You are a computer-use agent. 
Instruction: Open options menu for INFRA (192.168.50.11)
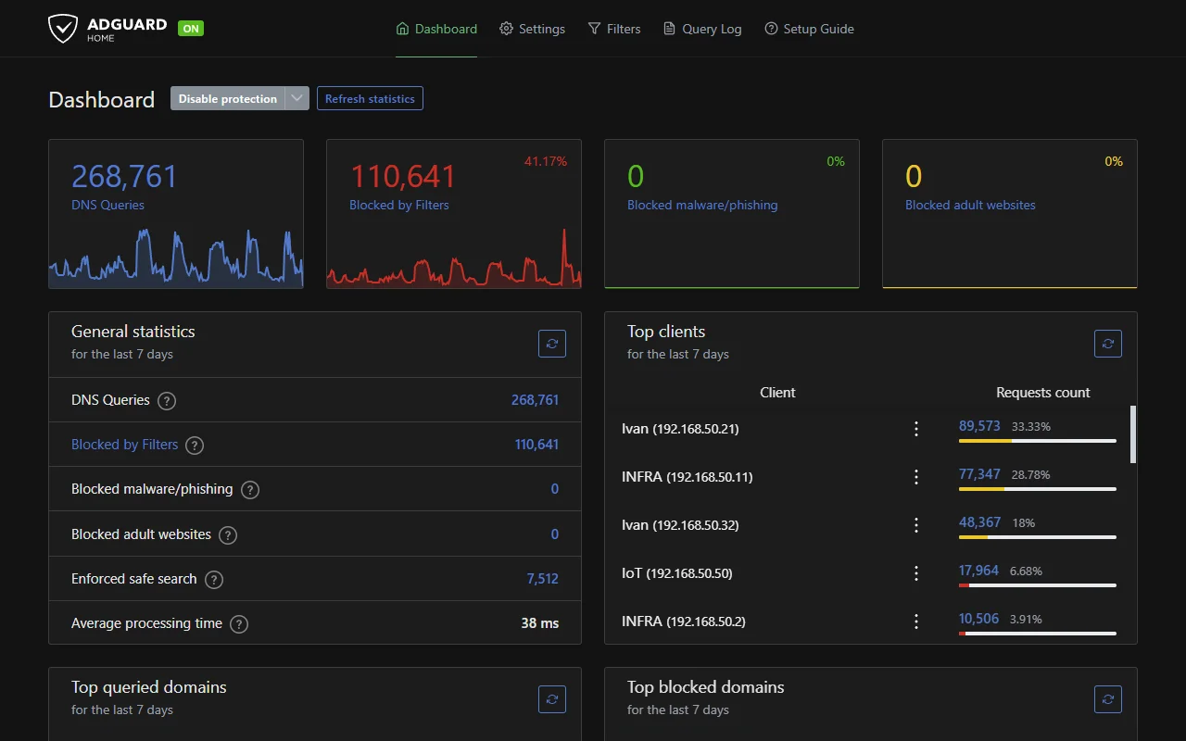coord(916,477)
